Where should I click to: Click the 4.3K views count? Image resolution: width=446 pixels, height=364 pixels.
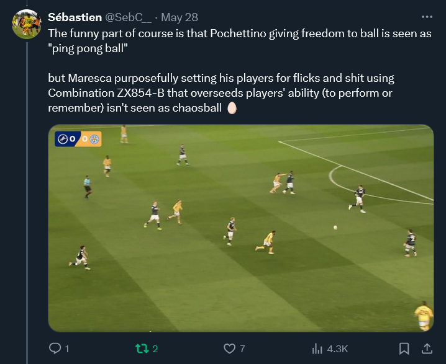tap(337, 349)
